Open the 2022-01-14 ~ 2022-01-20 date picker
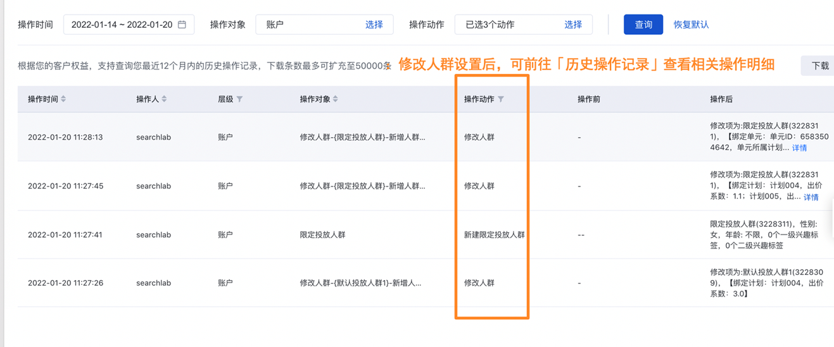The image size is (834, 347). click(122, 25)
